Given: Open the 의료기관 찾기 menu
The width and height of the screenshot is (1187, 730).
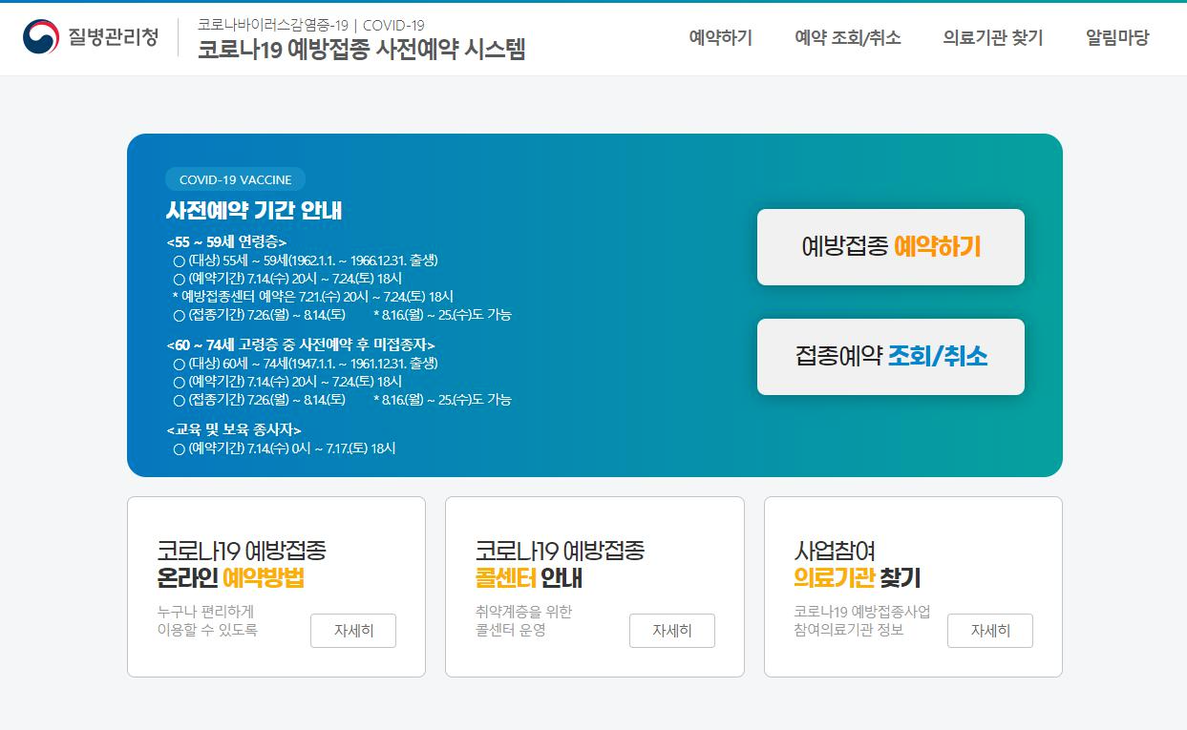Looking at the screenshot, I should (x=993, y=38).
